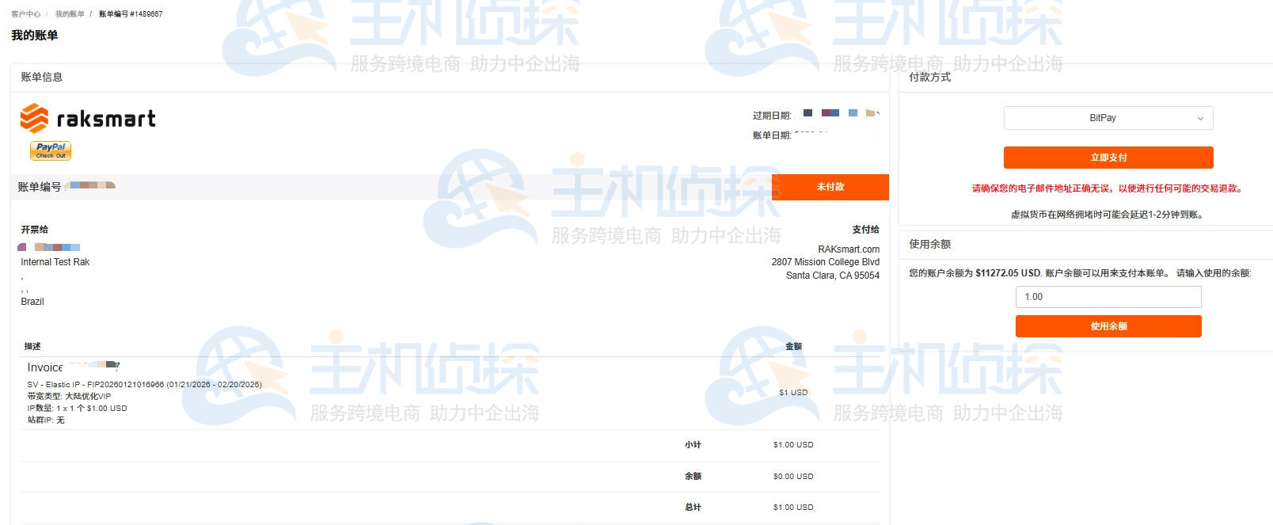Click the 2807 Mission College Blvd address
The width and height of the screenshot is (1273, 525).
[x=826, y=262]
